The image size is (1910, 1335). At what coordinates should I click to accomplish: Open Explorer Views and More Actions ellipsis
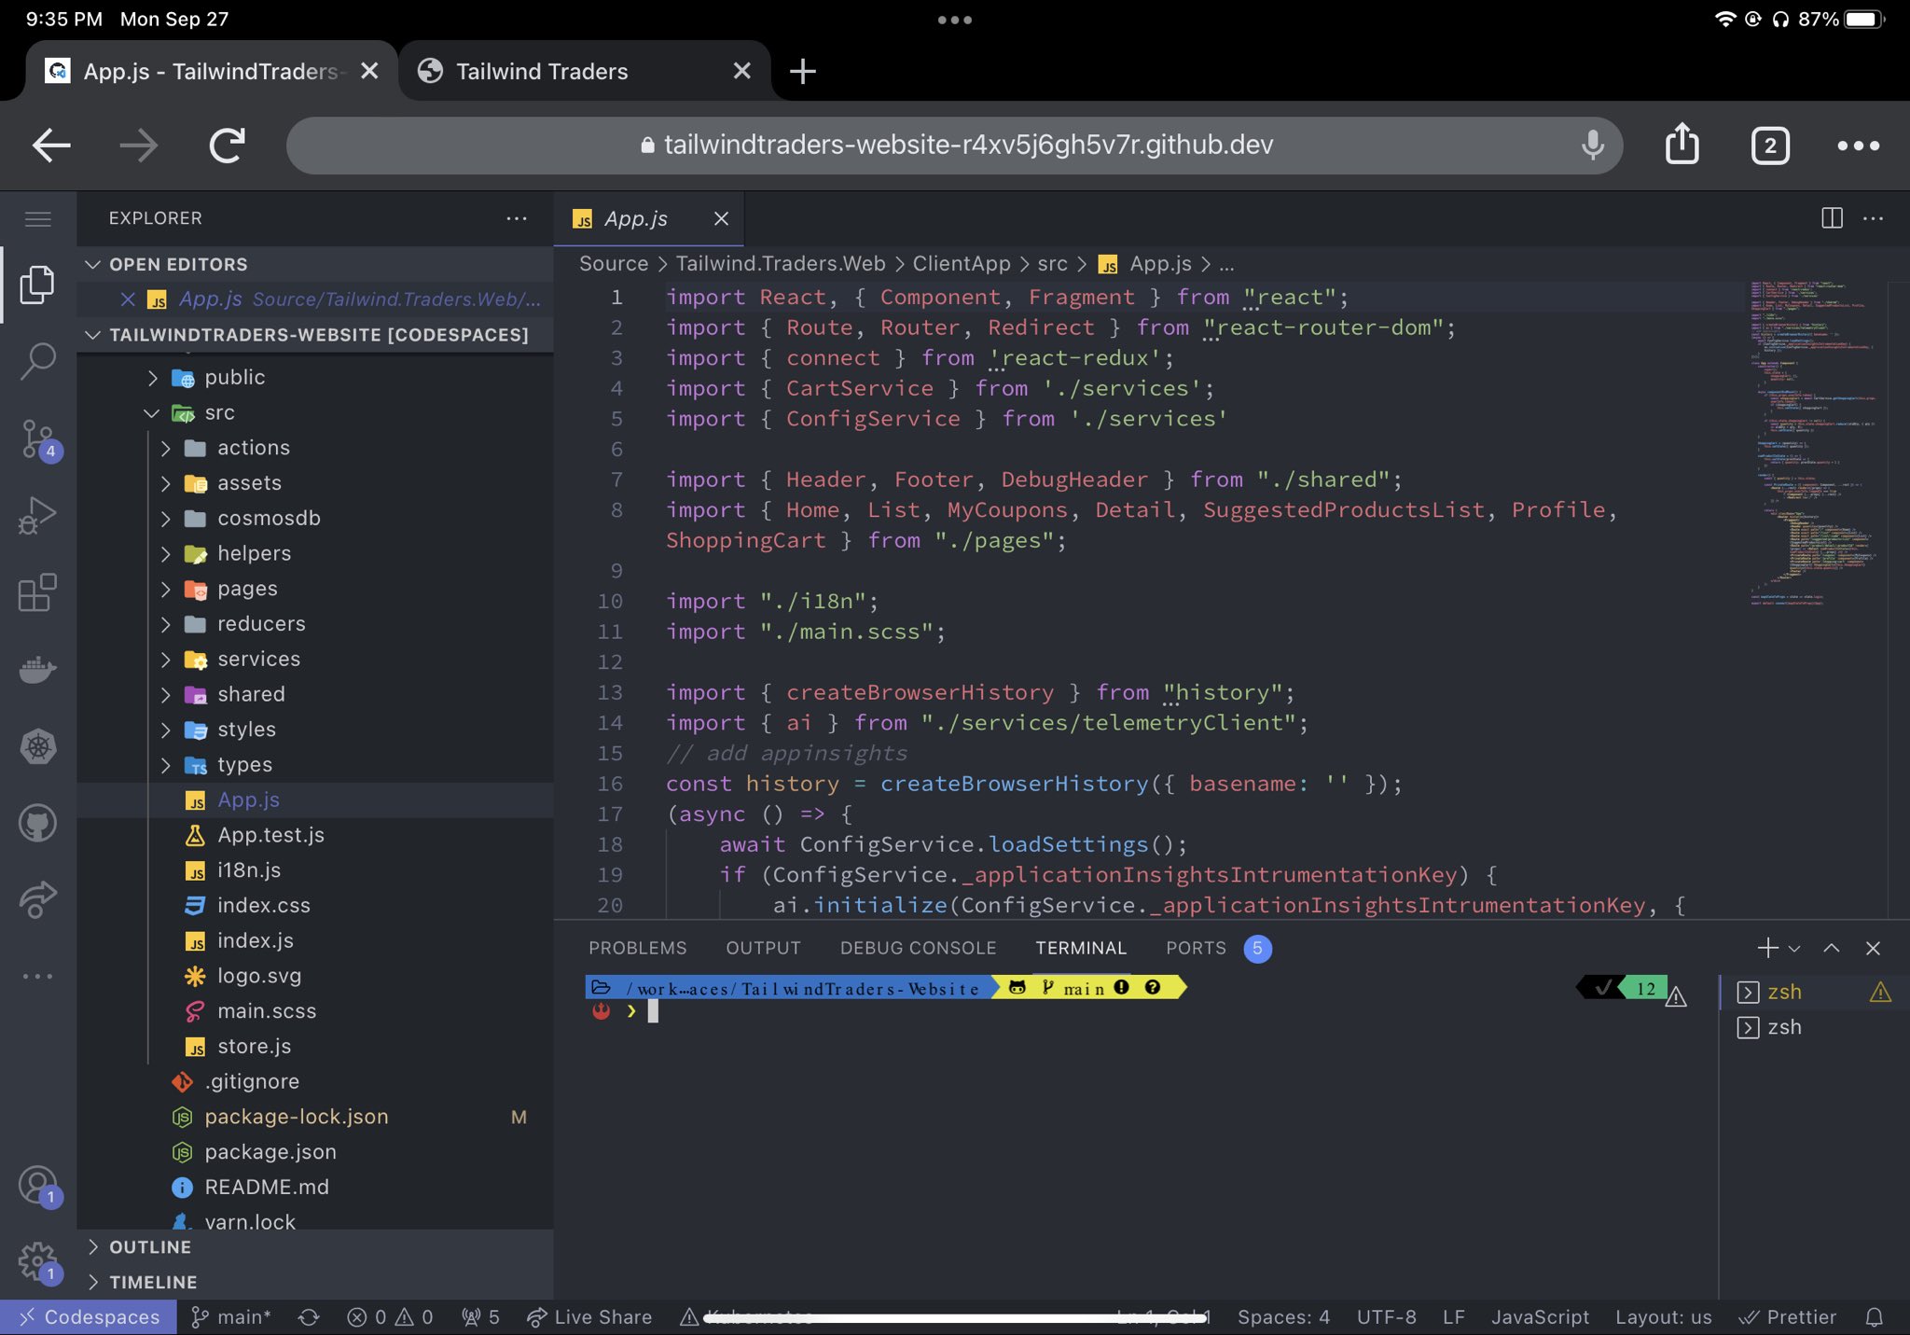[517, 218]
